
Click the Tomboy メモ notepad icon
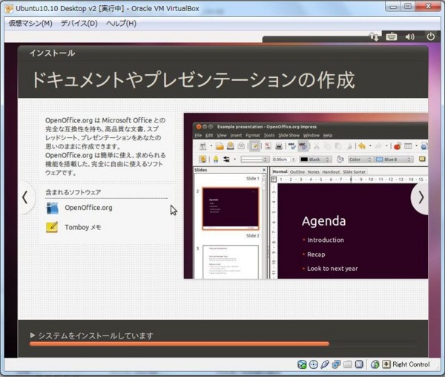pos(52,227)
